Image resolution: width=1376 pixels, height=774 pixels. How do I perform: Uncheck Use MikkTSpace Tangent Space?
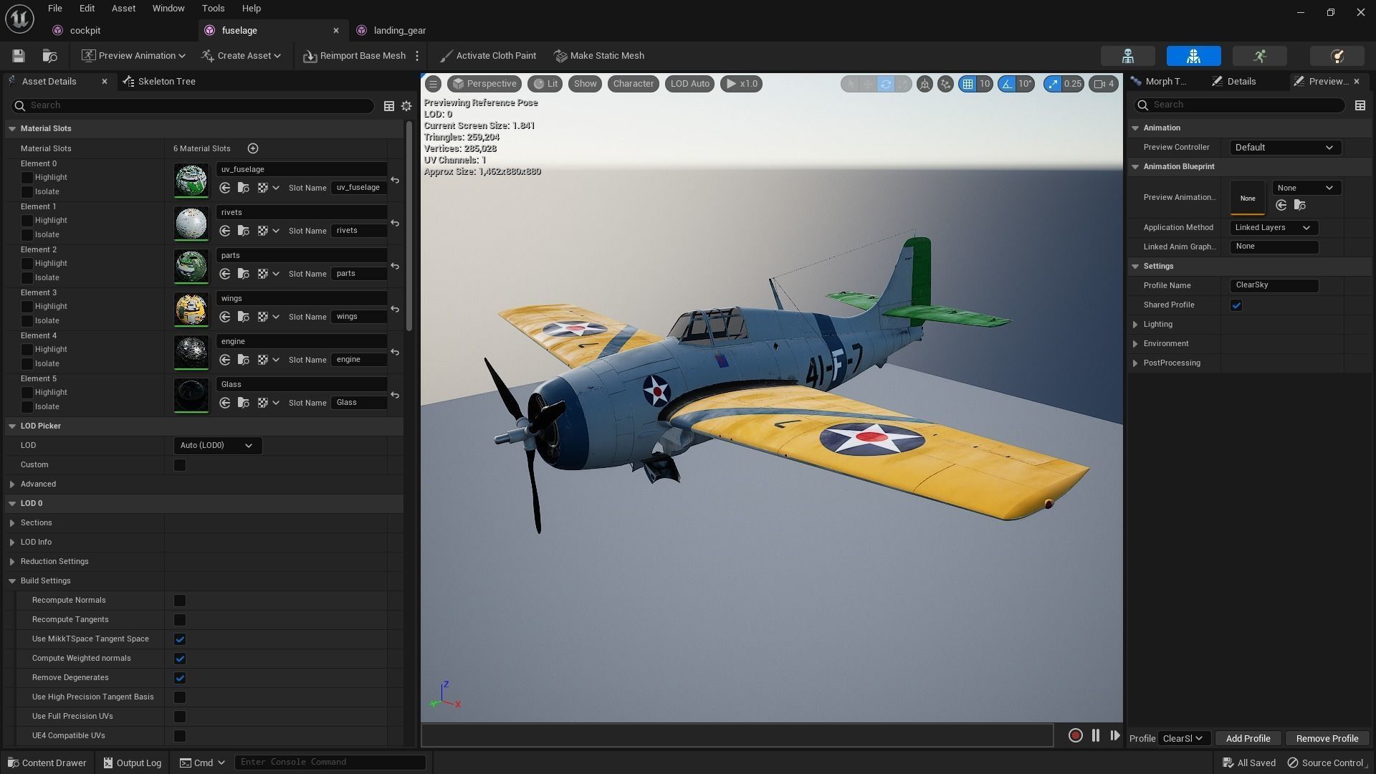click(x=180, y=639)
